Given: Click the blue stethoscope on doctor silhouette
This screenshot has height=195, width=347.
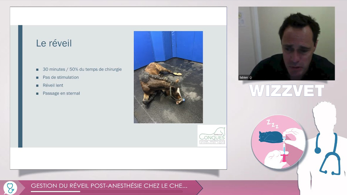Looking at the screenshot, I should [328, 153].
